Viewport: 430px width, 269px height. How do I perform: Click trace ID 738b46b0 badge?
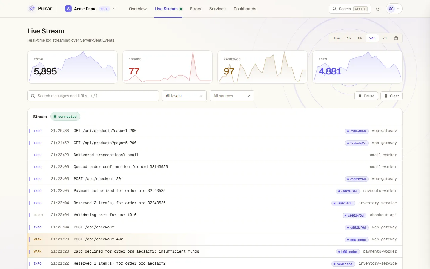(x=357, y=131)
